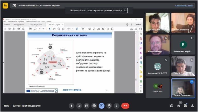The image size is (198, 112).
Task: Select the Игорь Иванов video tile
Action: (158, 45)
